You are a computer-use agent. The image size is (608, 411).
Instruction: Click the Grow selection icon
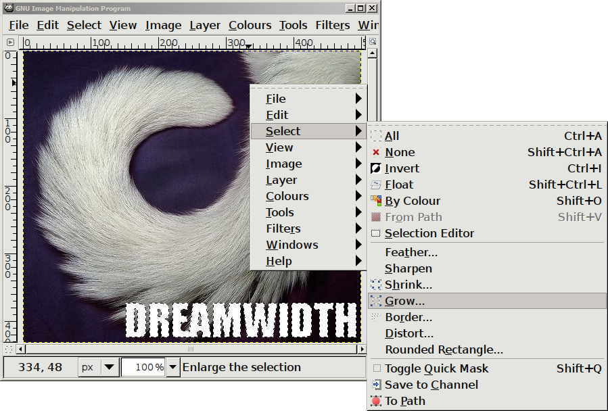pyautogui.click(x=376, y=301)
